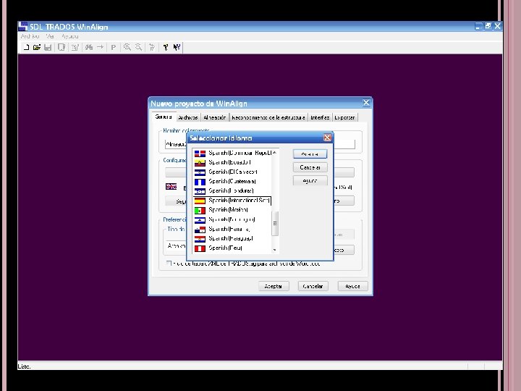Click the Panama flag icon
The width and height of the screenshot is (521, 391).
200,230
